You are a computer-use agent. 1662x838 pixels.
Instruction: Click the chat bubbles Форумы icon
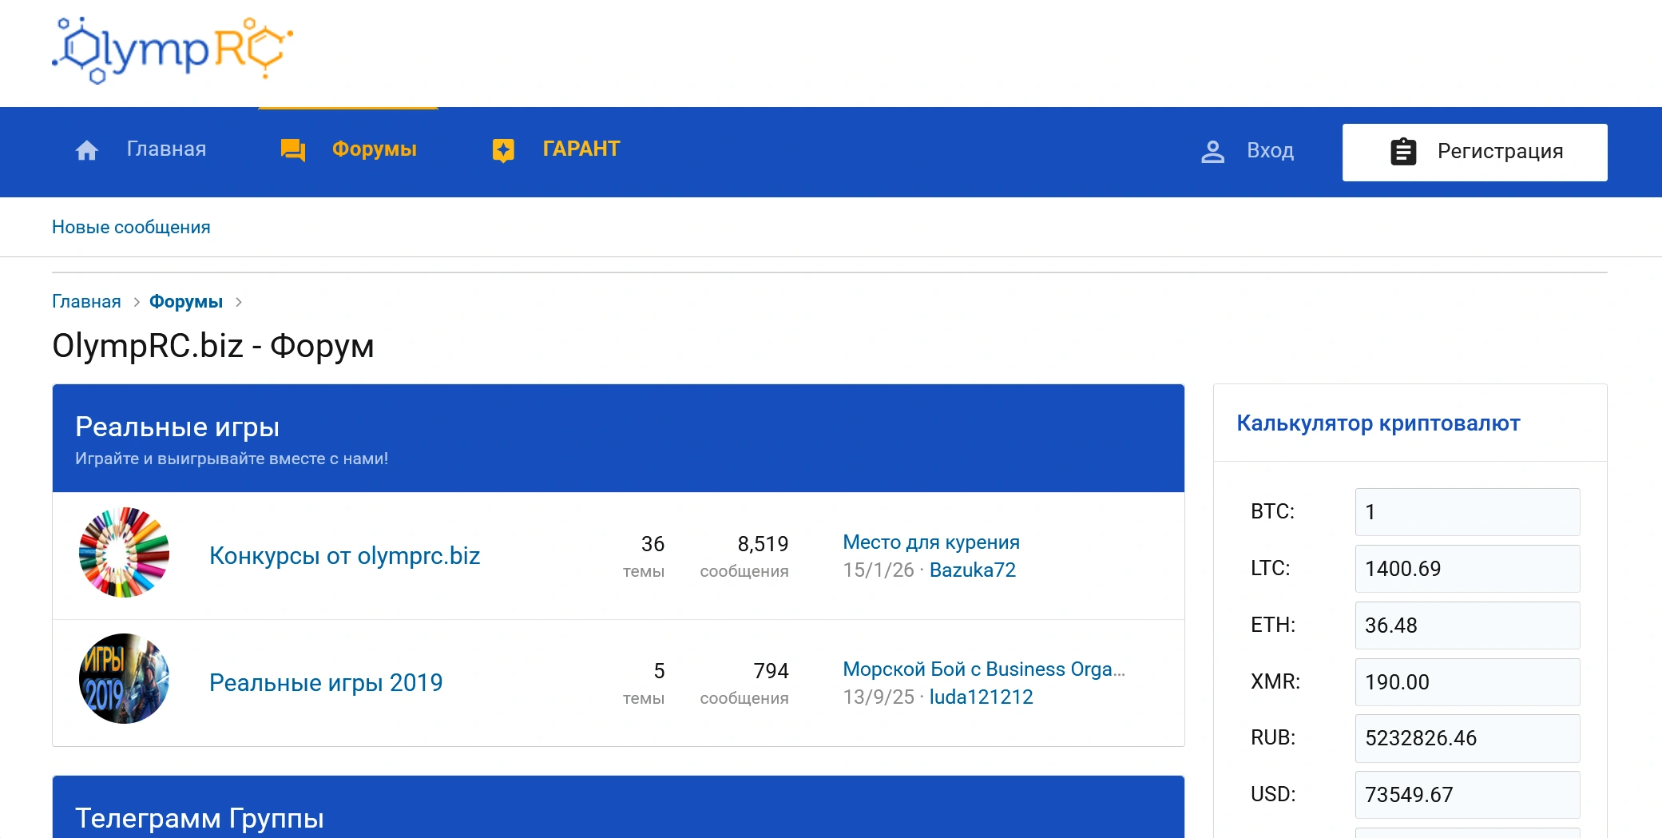[x=293, y=150]
